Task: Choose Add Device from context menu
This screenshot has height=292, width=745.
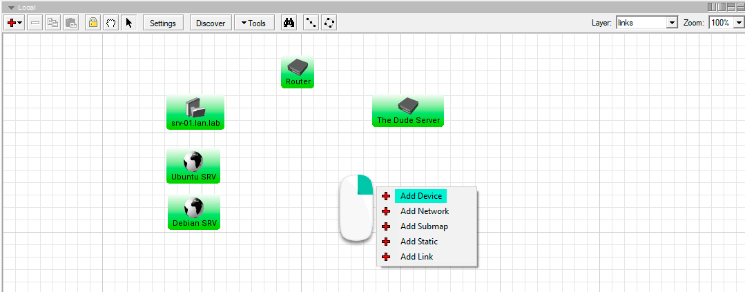Action: click(421, 196)
